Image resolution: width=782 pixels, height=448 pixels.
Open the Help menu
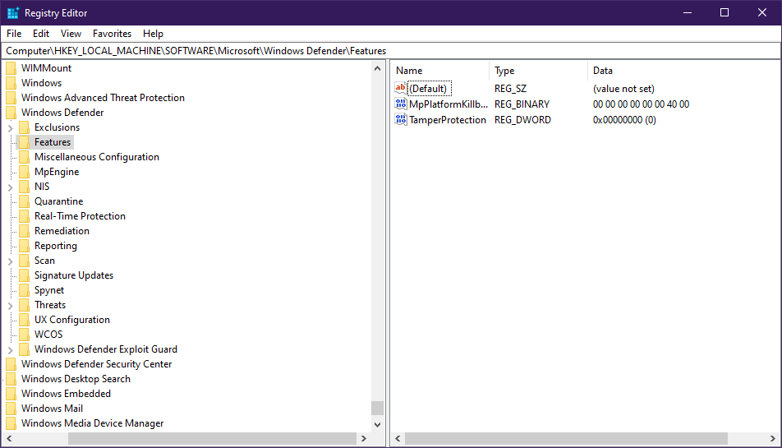click(153, 34)
